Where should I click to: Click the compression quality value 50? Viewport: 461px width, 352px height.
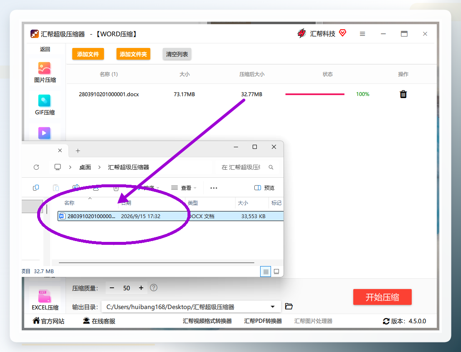(127, 288)
